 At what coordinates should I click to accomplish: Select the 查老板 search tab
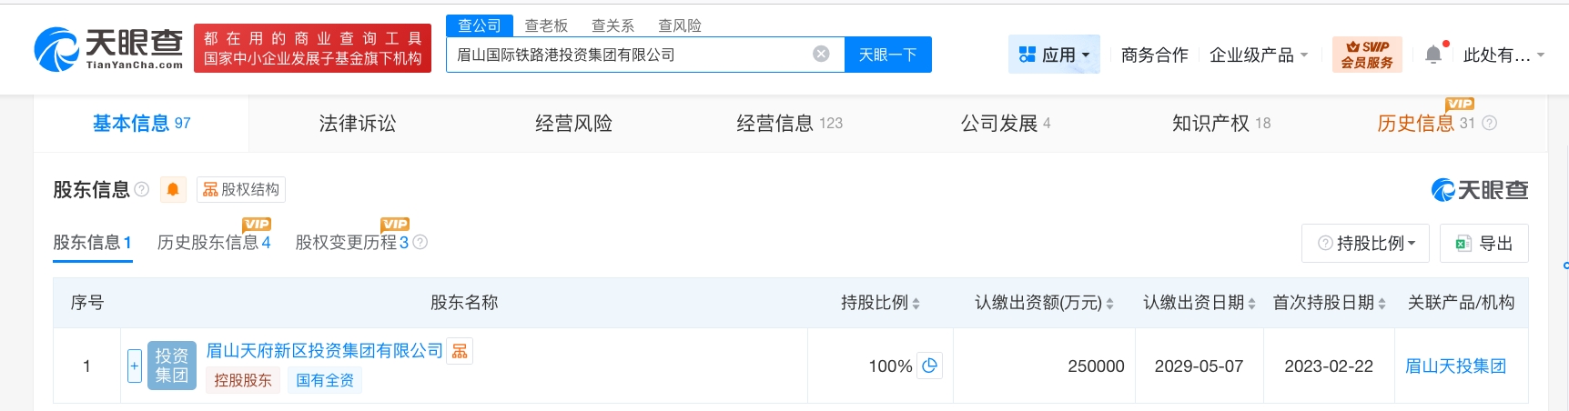coord(546,25)
